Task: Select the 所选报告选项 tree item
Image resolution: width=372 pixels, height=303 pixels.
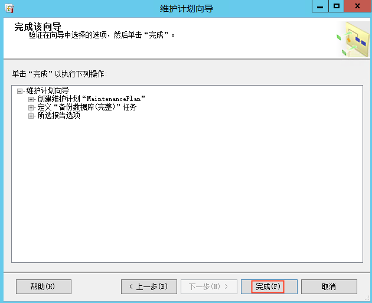Action: click(x=59, y=115)
